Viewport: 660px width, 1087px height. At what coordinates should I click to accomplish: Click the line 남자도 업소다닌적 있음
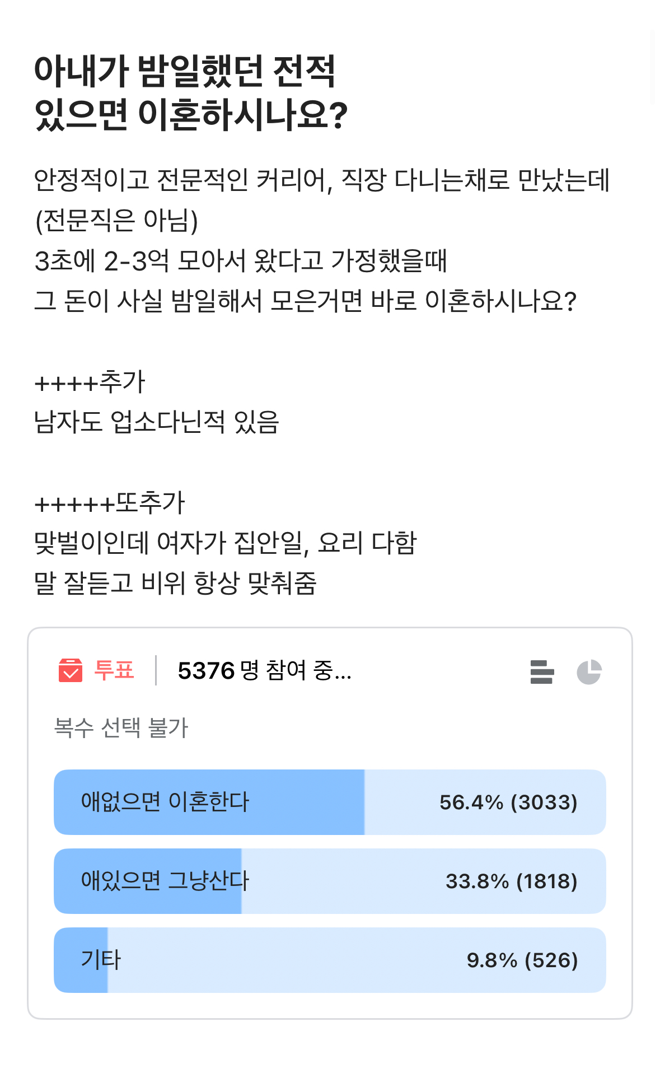pyautogui.click(x=156, y=422)
